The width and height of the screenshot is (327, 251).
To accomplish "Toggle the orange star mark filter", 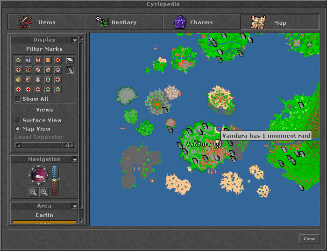I will [48, 60].
